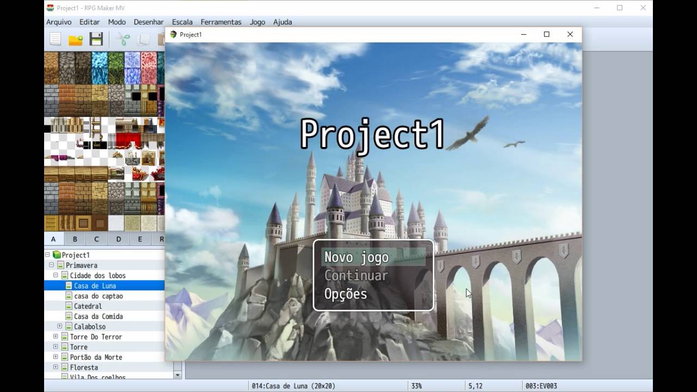The height and width of the screenshot is (392, 697).
Task: Click the map icon beside Floresta
Action: [x=65, y=367]
